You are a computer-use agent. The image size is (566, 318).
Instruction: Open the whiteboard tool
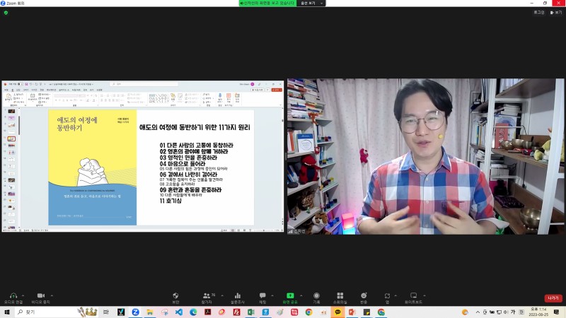click(x=414, y=295)
